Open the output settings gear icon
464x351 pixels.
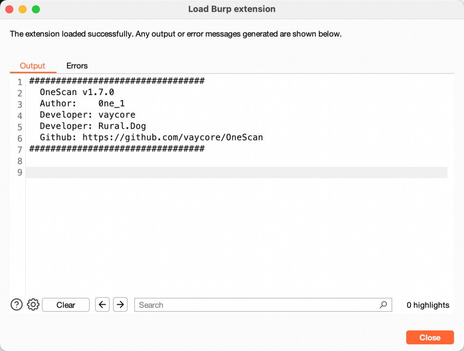(x=33, y=305)
